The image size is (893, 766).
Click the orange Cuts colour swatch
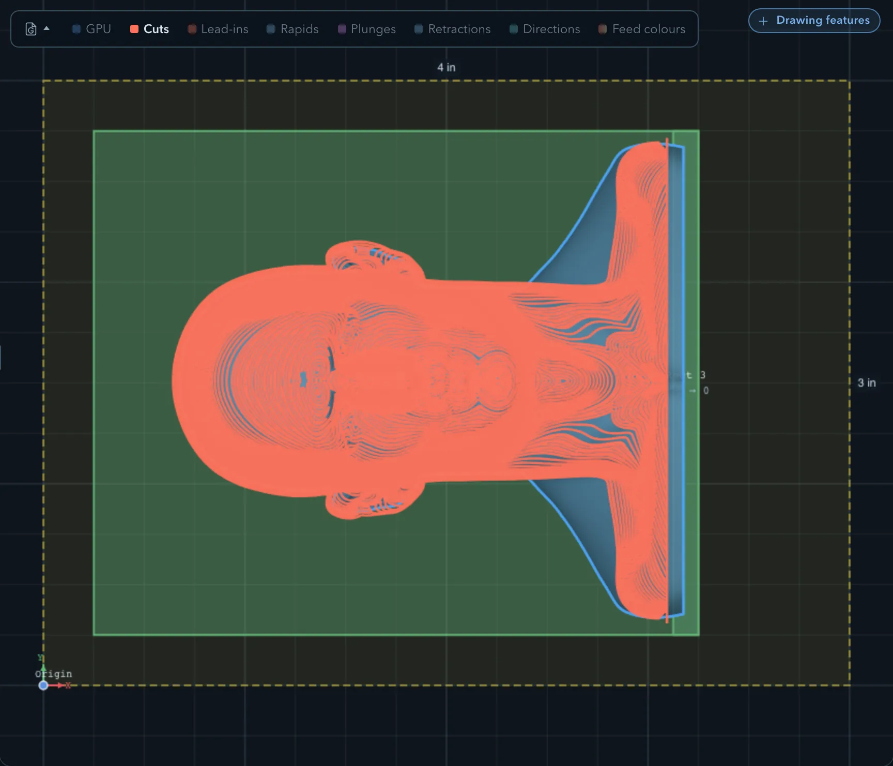134,29
